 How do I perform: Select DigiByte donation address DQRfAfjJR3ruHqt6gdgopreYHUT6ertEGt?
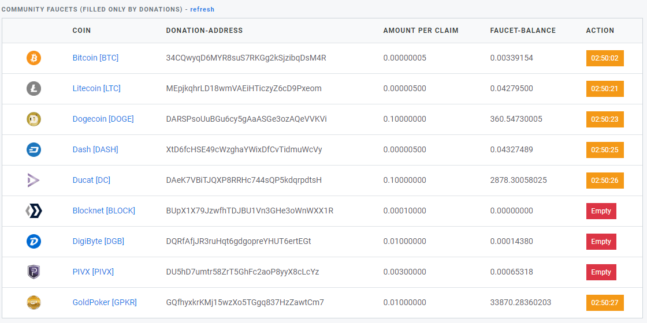[239, 242]
